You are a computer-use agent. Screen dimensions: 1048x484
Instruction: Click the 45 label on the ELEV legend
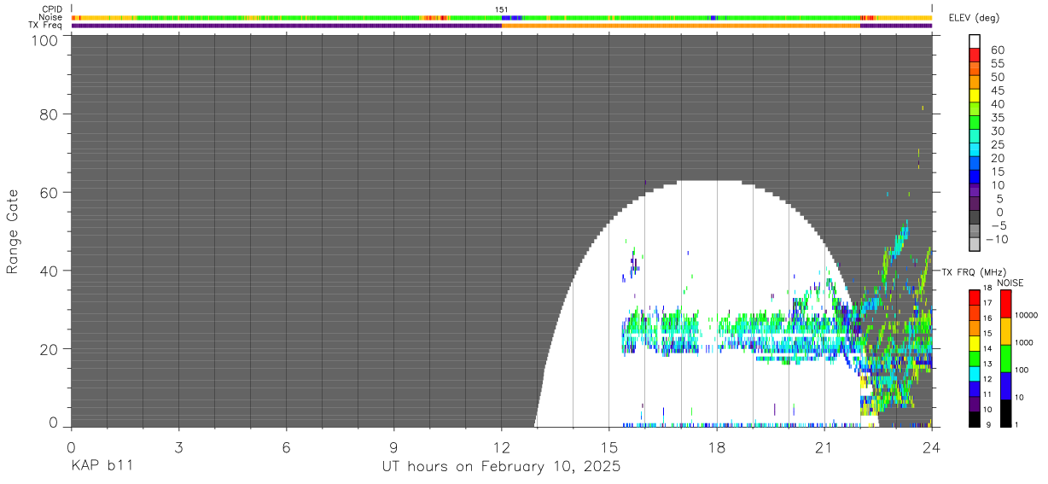997,90
